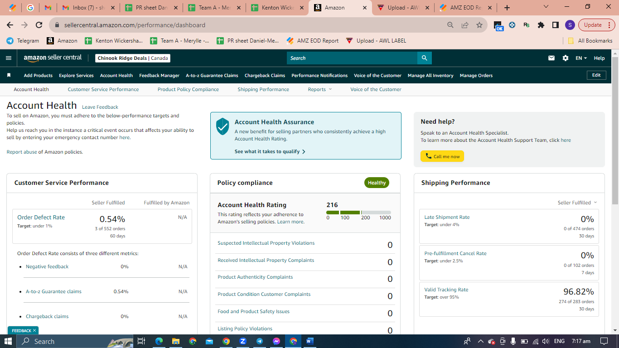Expand the Reports dropdown tab
Screen dimensions: 619x348
[320, 89]
